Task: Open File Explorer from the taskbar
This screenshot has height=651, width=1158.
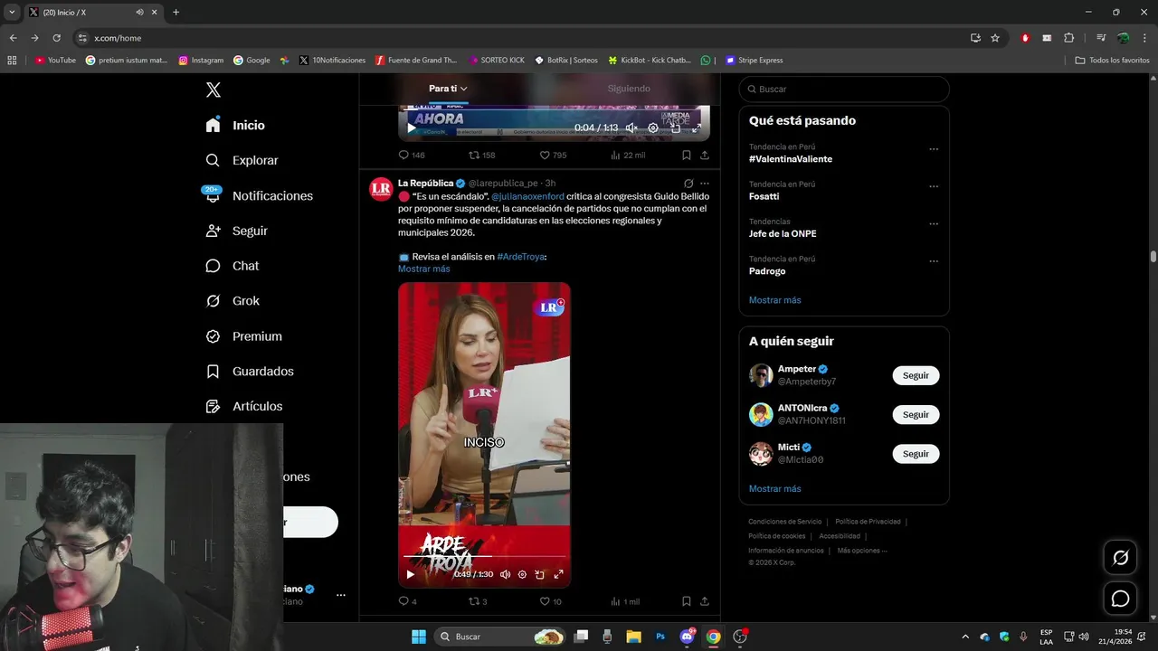Action: tap(633, 637)
